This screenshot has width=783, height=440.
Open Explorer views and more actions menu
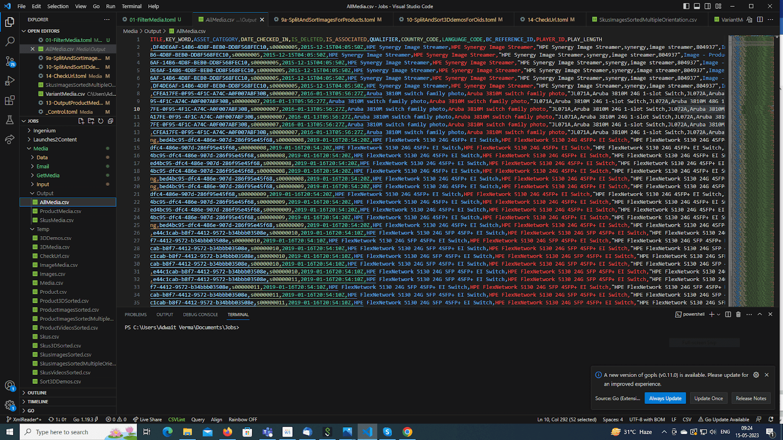pos(107,20)
